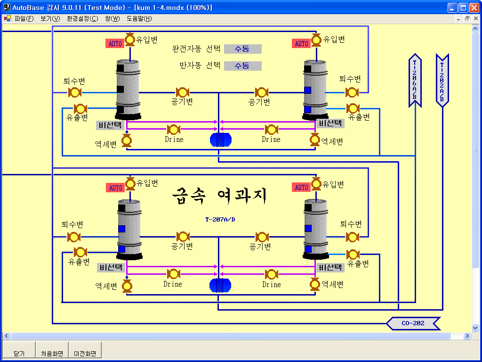This screenshot has height=362, width=482.
Task: Toggle the AUTO badge of the top-left filter
Action: coord(115,44)
